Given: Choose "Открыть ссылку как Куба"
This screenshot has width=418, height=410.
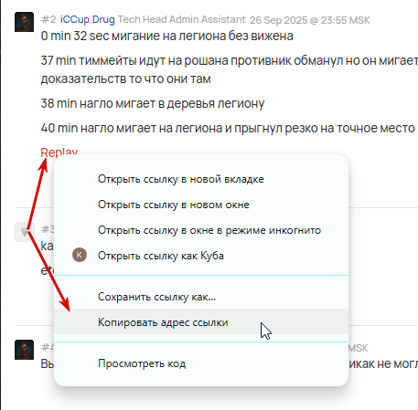Looking at the screenshot, I should pos(201,256).
